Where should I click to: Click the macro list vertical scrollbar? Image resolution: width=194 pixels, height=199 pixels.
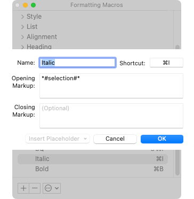177,163
